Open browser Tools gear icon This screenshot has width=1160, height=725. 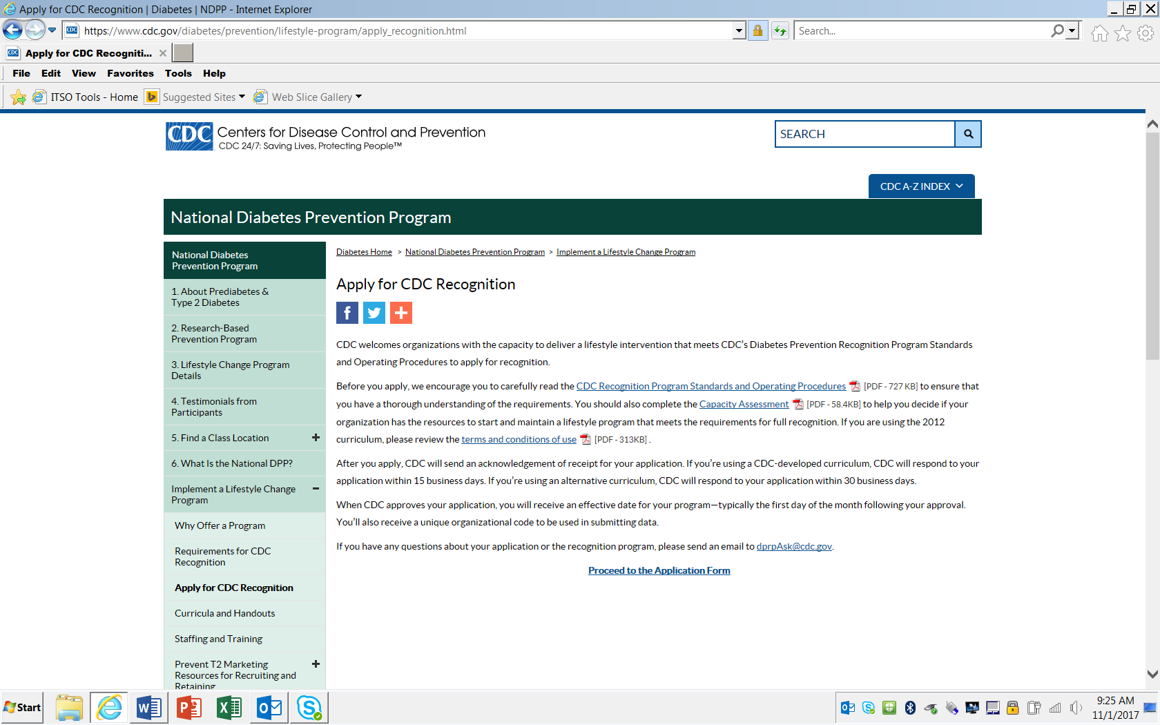1145,32
